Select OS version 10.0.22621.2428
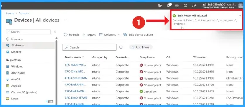The height and width of the screenshot is (107, 245). click(204, 92)
